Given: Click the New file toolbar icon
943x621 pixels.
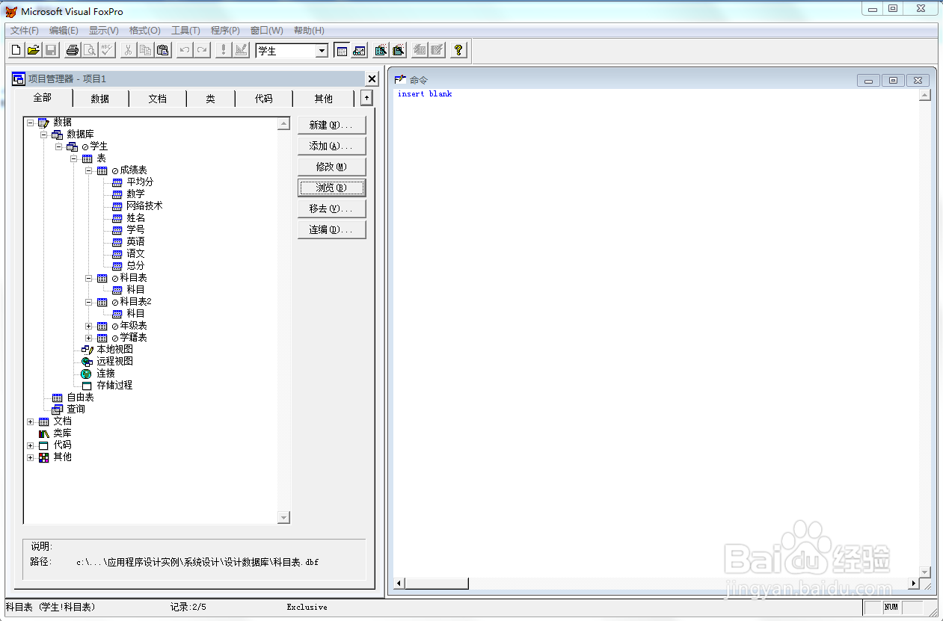Looking at the screenshot, I should (x=16, y=50).
